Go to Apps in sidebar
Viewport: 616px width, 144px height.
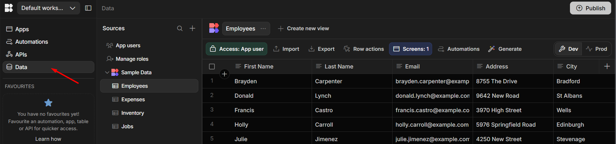(48, 29)
